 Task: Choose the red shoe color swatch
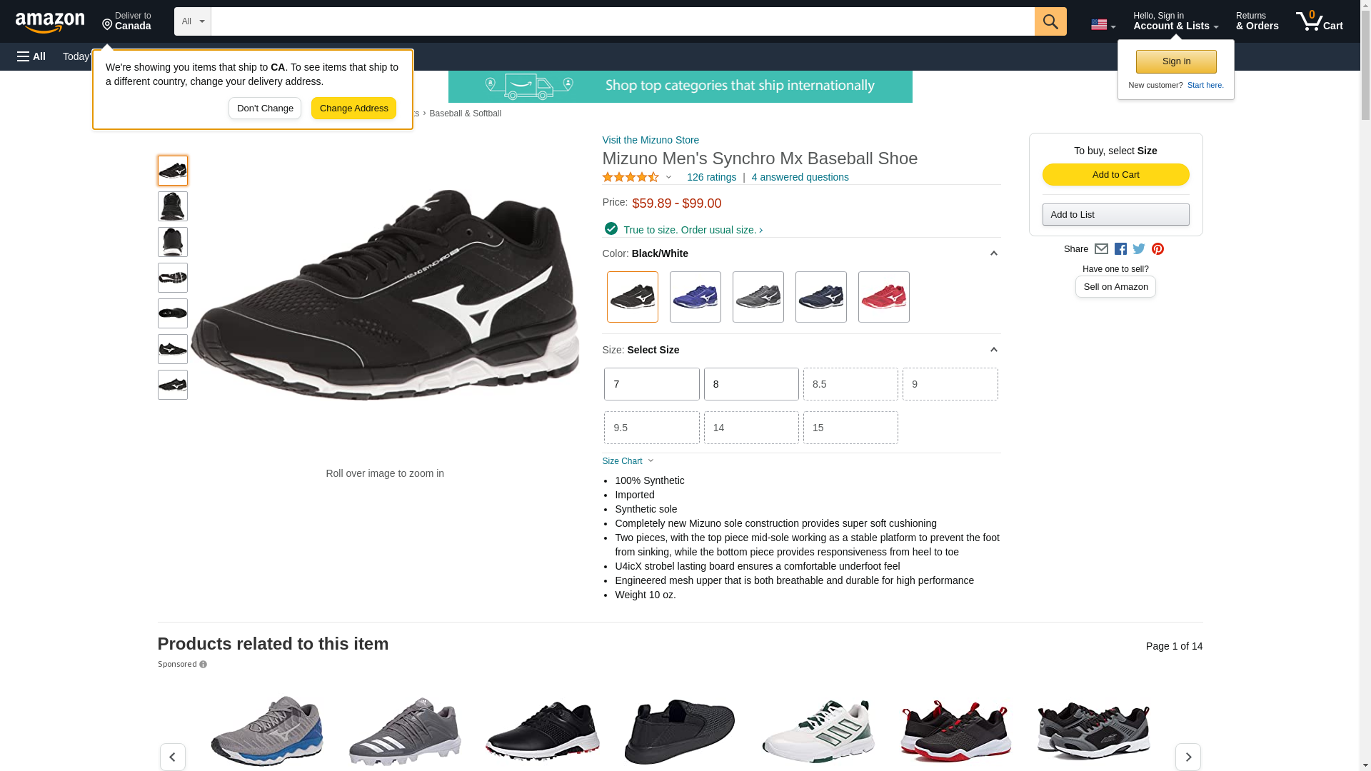point(883,297)
